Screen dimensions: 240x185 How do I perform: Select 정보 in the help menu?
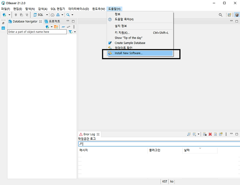[x=140, y=14]
